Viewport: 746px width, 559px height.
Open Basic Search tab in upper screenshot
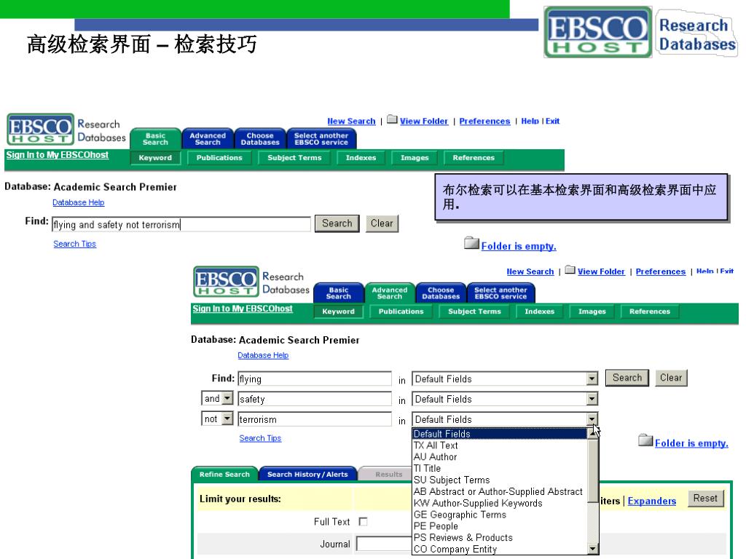coord(156,138)
